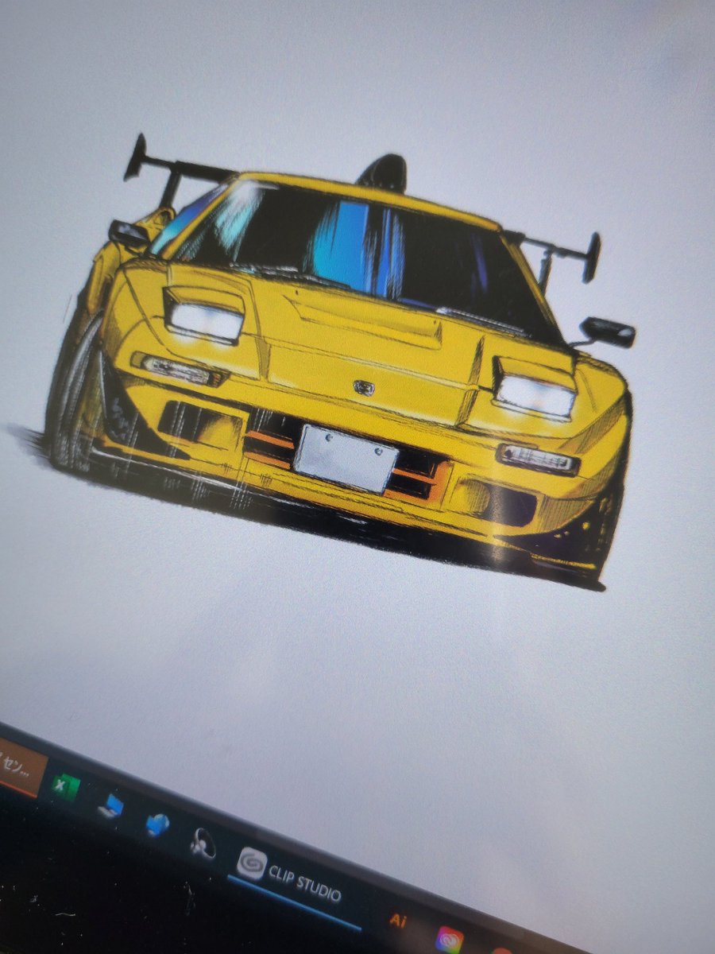Open the Excel taskbar icon
This screenshot has width=715, height=954.
click(65, 788)
